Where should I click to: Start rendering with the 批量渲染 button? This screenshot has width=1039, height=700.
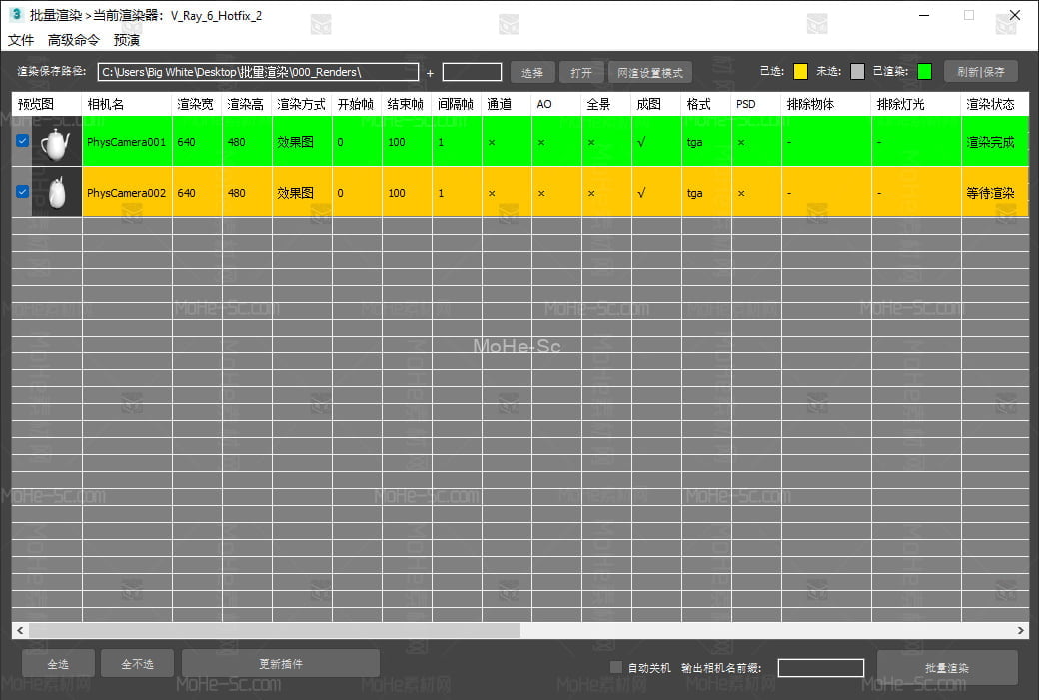(x=946, y=668)
